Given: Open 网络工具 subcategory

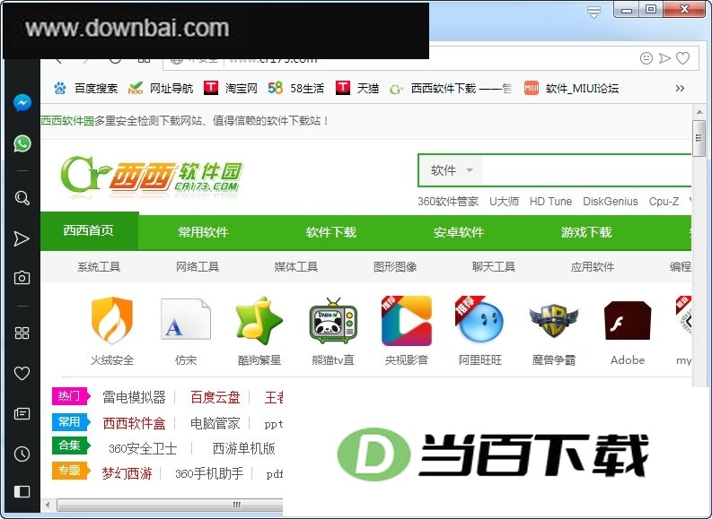Looking at the screenshot, I should (x=198, y=266).
